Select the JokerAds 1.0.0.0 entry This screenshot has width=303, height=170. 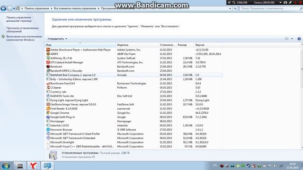click(x=134, y=126)
